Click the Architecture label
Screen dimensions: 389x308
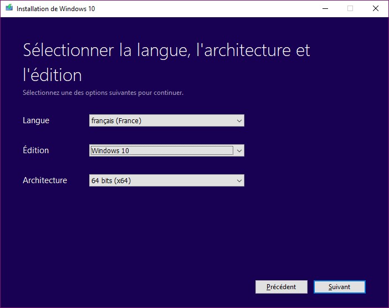click(45, 180)
